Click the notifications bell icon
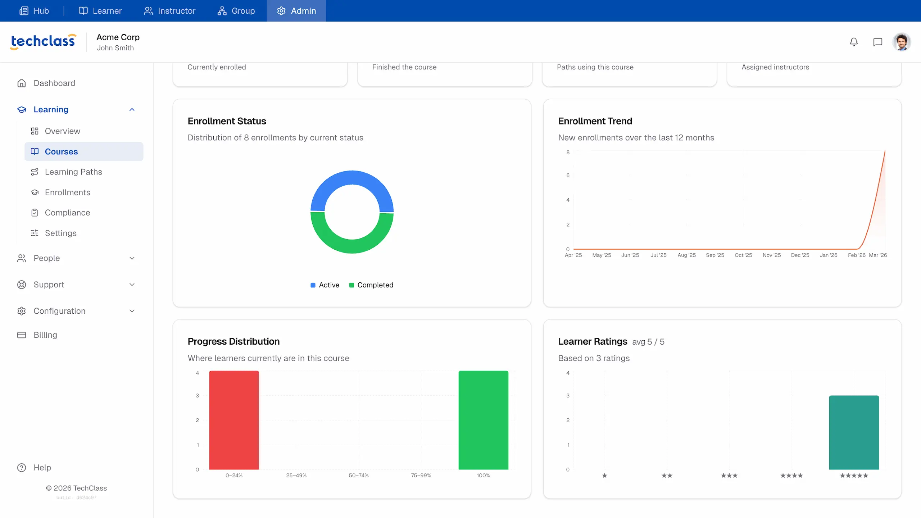This screenshot has height=518, width=921. pos(854,42)
